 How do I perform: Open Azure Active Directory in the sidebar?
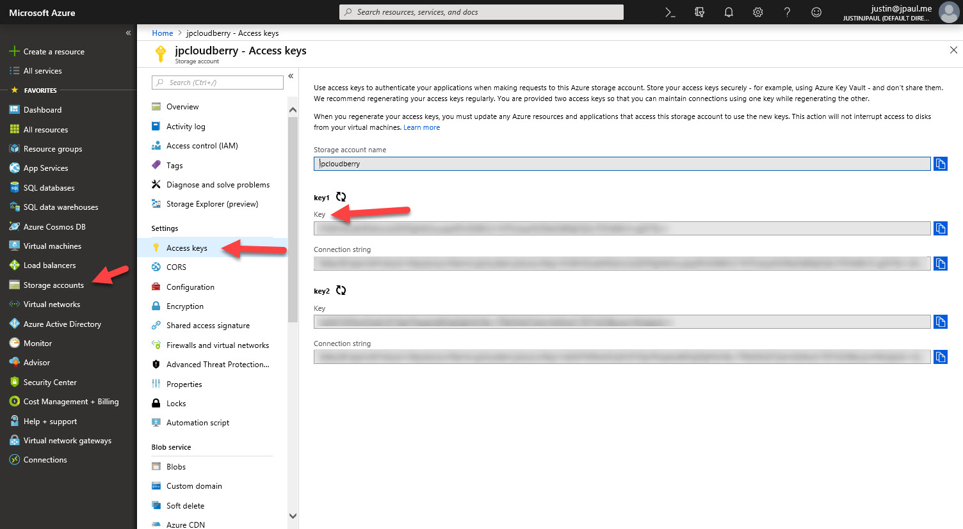tap(62, 324)
